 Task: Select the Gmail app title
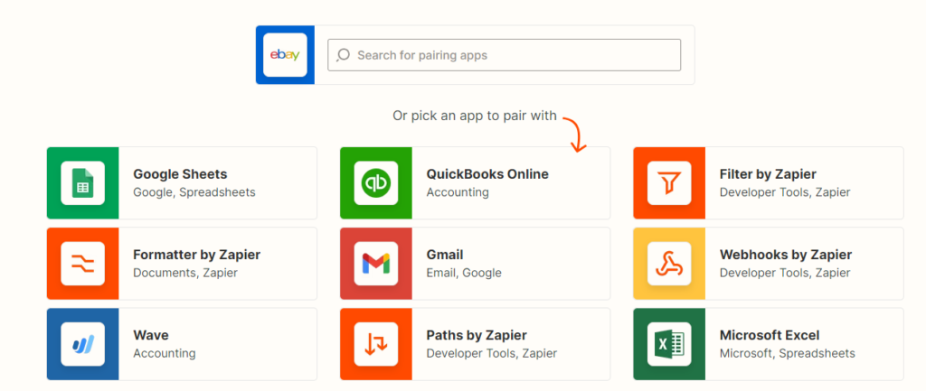[x=444, y=255]
